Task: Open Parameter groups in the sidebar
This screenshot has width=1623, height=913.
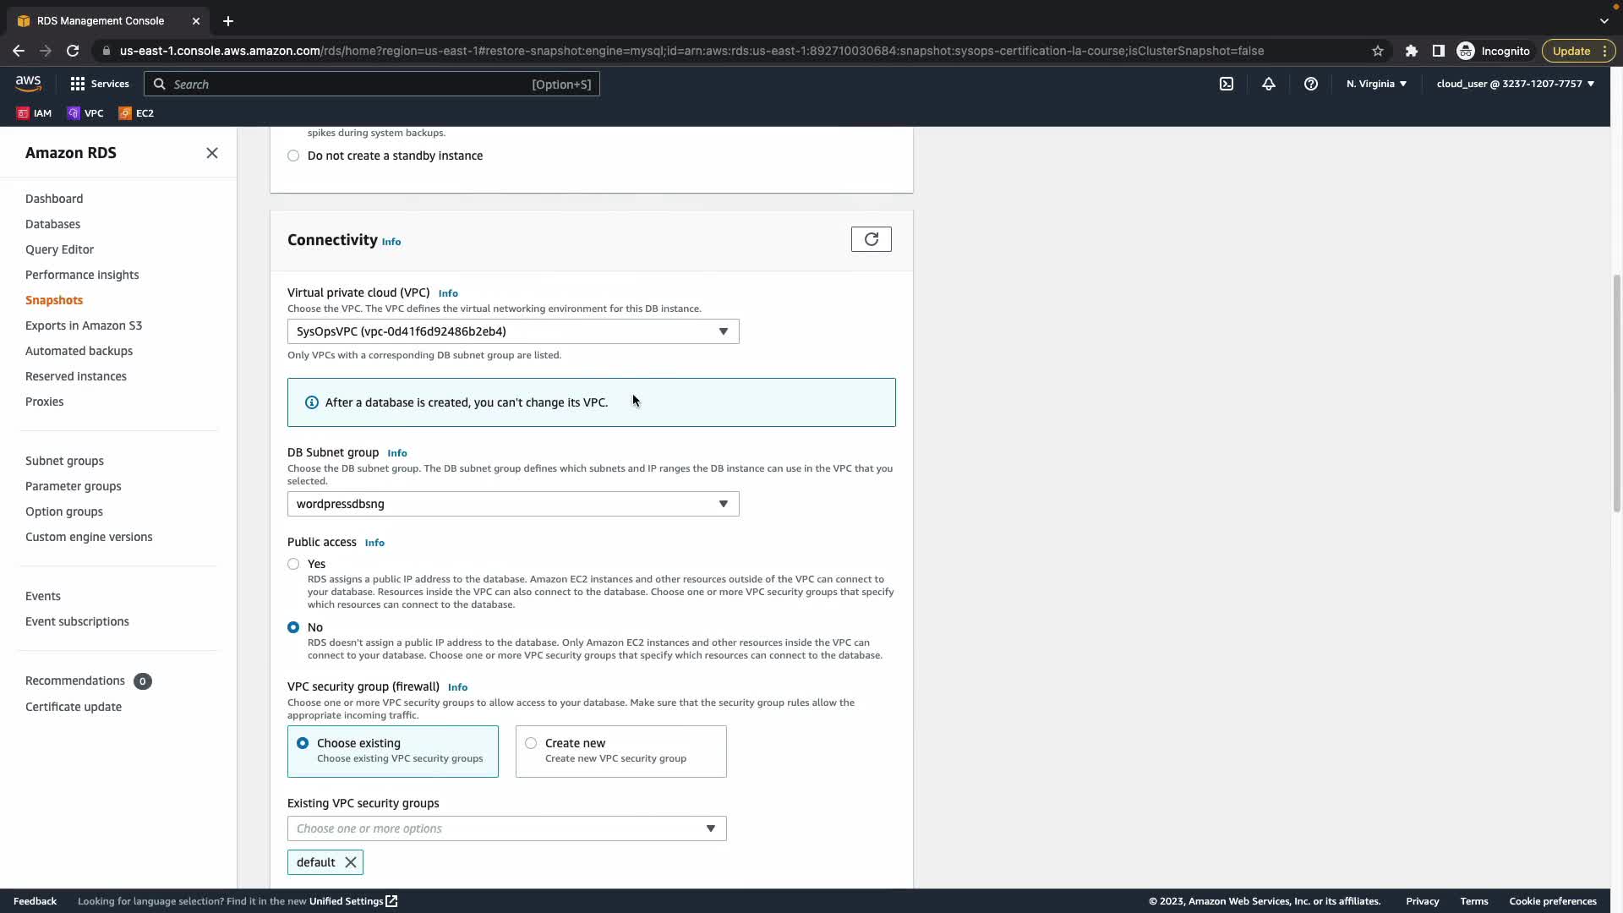Action: coord(73,486)
